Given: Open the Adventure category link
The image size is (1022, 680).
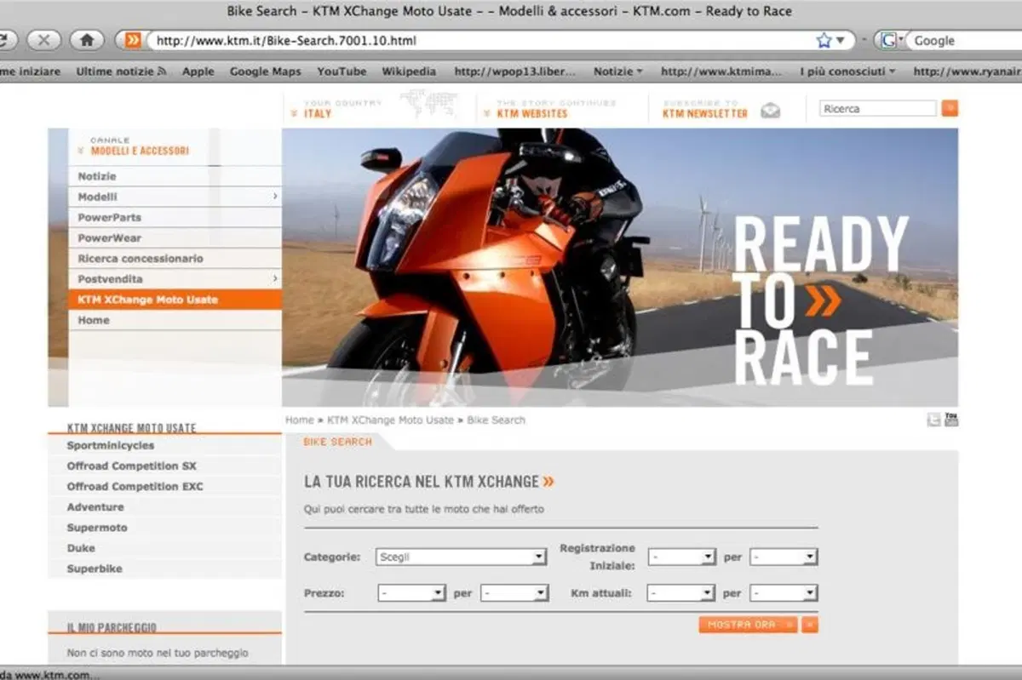Looking at the screenshot, I should tap(95, 506).
